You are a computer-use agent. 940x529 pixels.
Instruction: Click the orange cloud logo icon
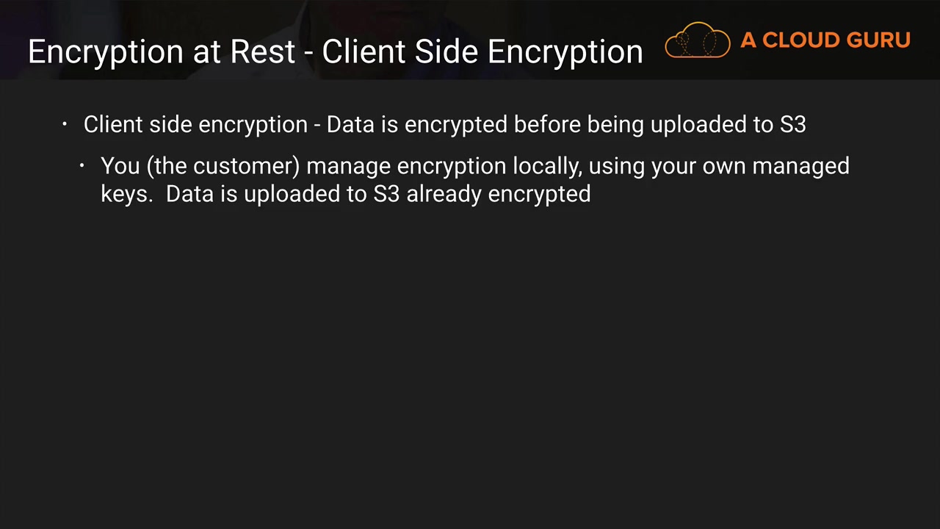[x=697, y=40]
